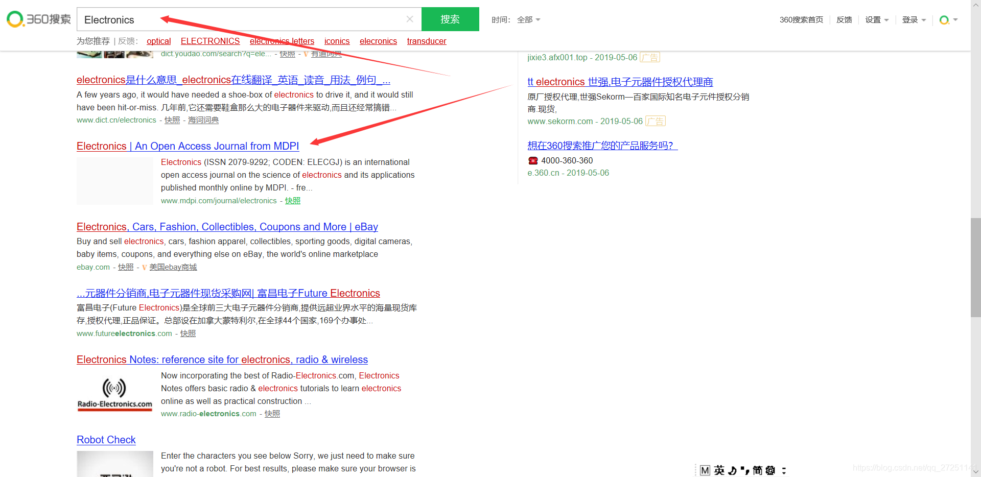Screen dimensions: 981x477
Task: Click the V verified icon before 美国ebay商城
Action: (144, 268)
